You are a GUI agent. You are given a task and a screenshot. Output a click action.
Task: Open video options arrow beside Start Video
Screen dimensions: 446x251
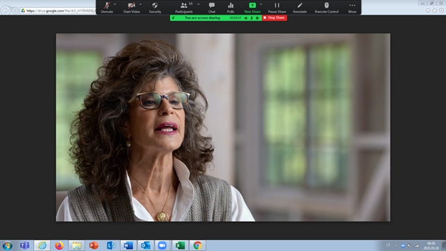141,4
